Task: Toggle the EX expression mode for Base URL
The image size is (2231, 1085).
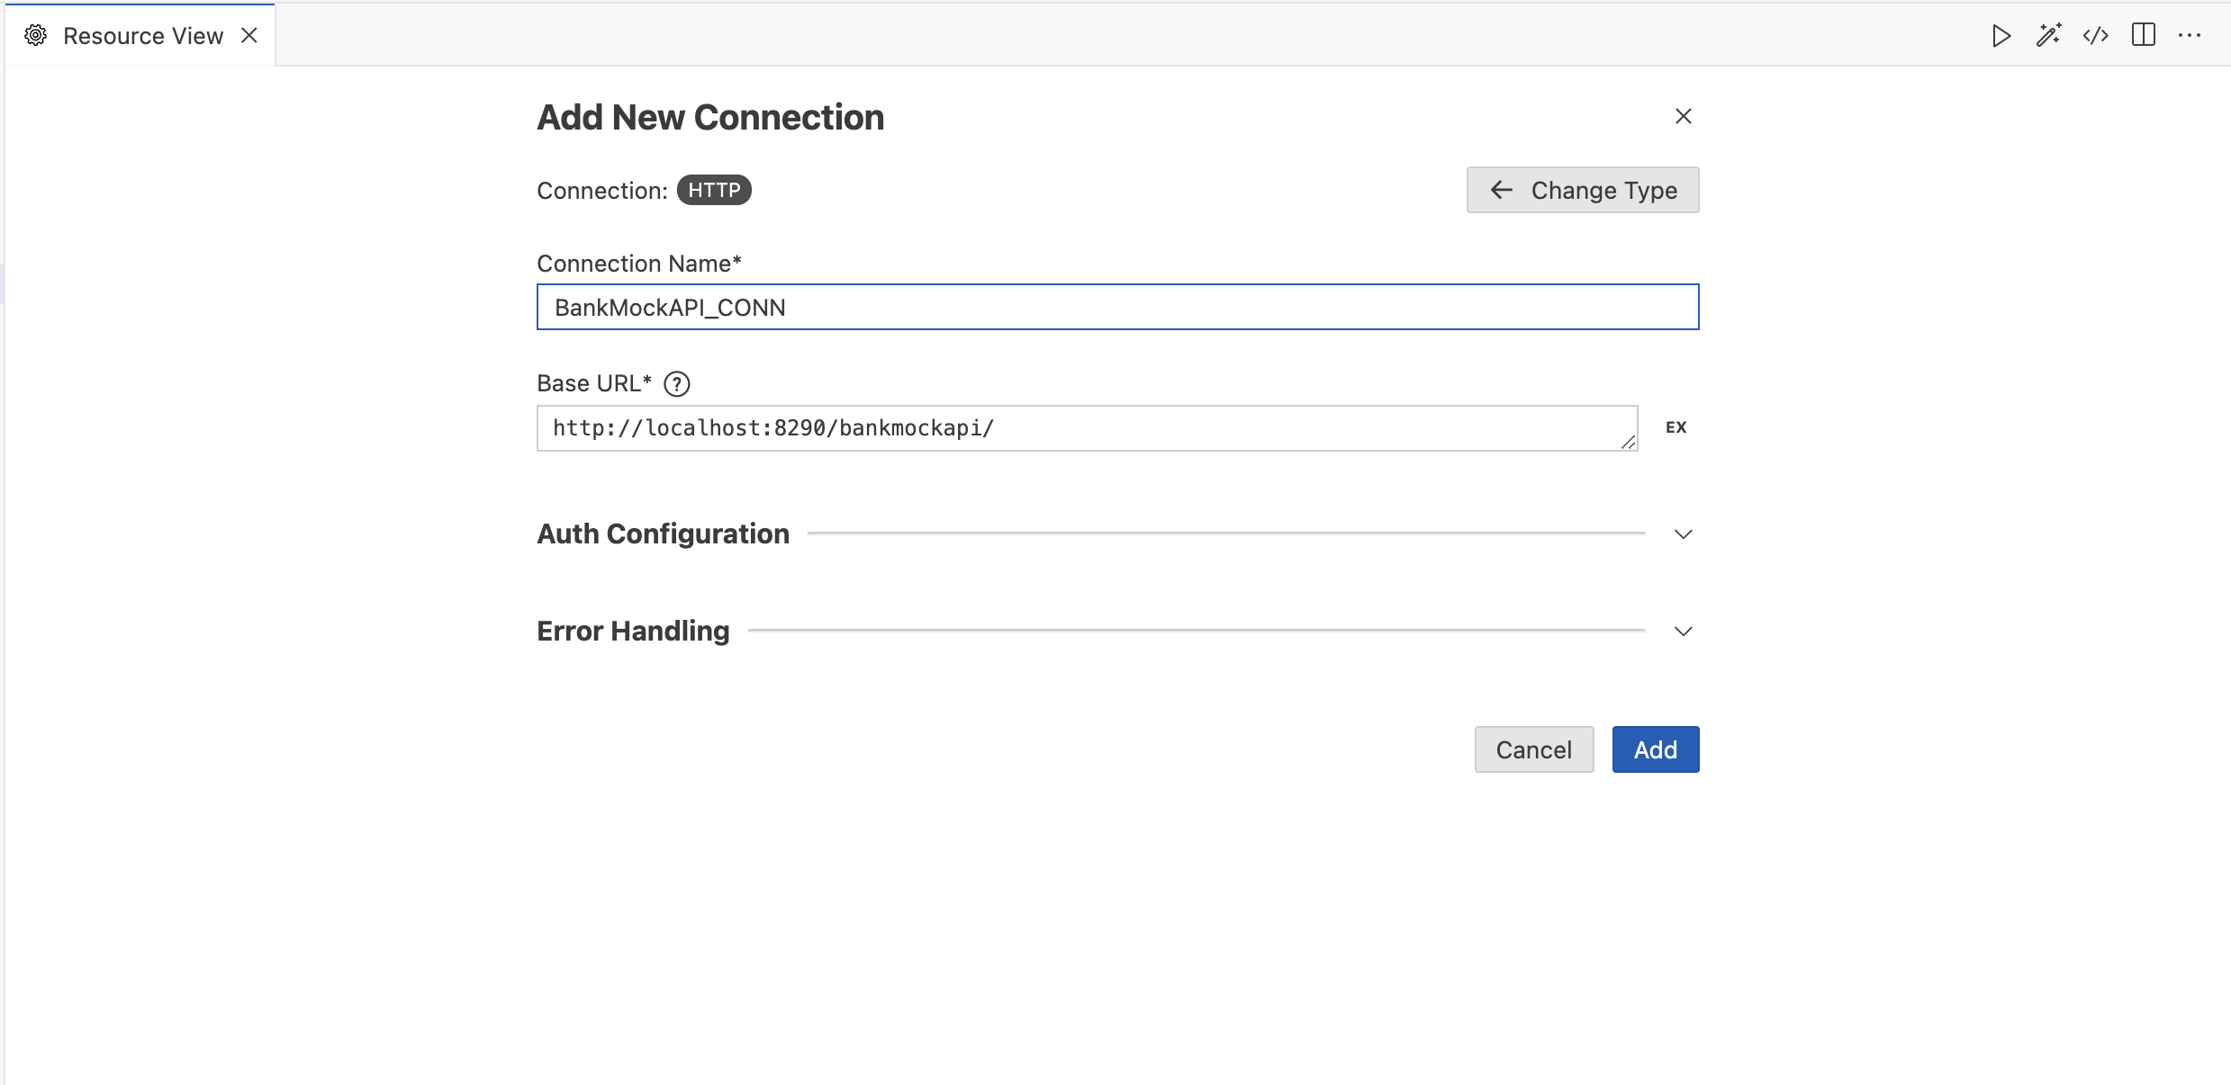Action: pyautogui.click(x=1676, y=427)
